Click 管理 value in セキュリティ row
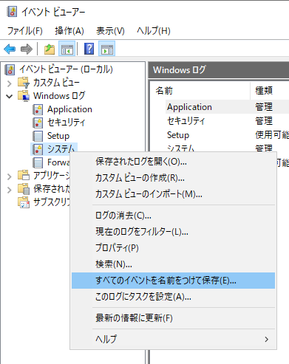The height and width of the screenshot is (364, 289). 264,121
